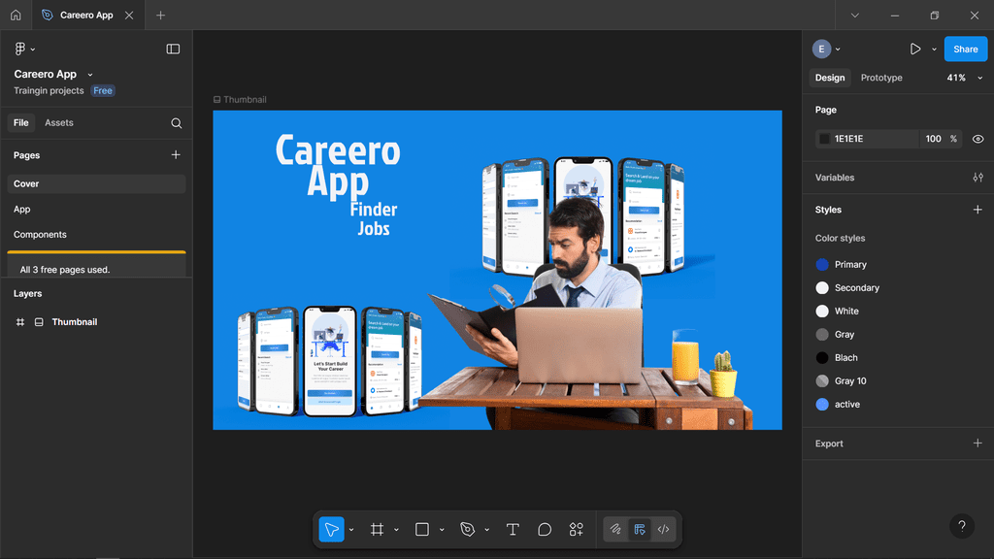
Task: Click the White color style swatch
Action: 822,312
